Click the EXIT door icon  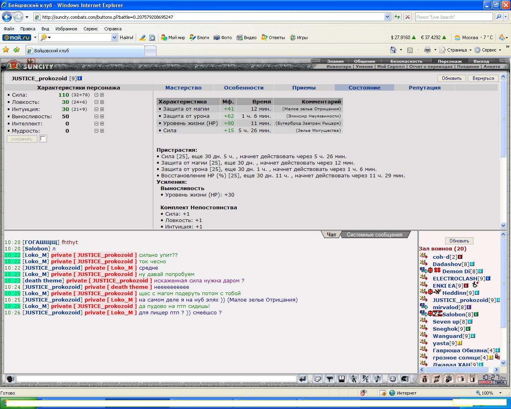tap(473, 379)
